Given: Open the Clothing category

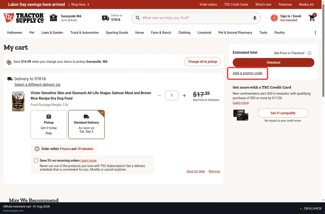Looking at the screenshot, I should pos(184,33).
